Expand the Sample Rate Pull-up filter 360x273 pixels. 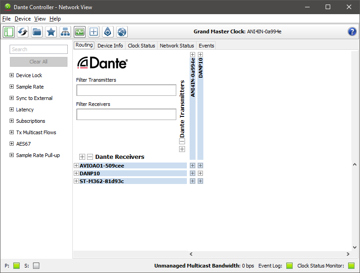pos(11,155)
